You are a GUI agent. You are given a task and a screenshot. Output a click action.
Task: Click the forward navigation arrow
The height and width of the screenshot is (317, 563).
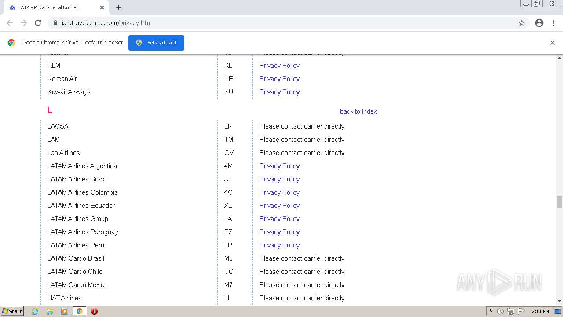point(24,23)
